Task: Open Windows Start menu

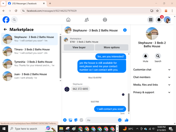Action: click(4, 129)
